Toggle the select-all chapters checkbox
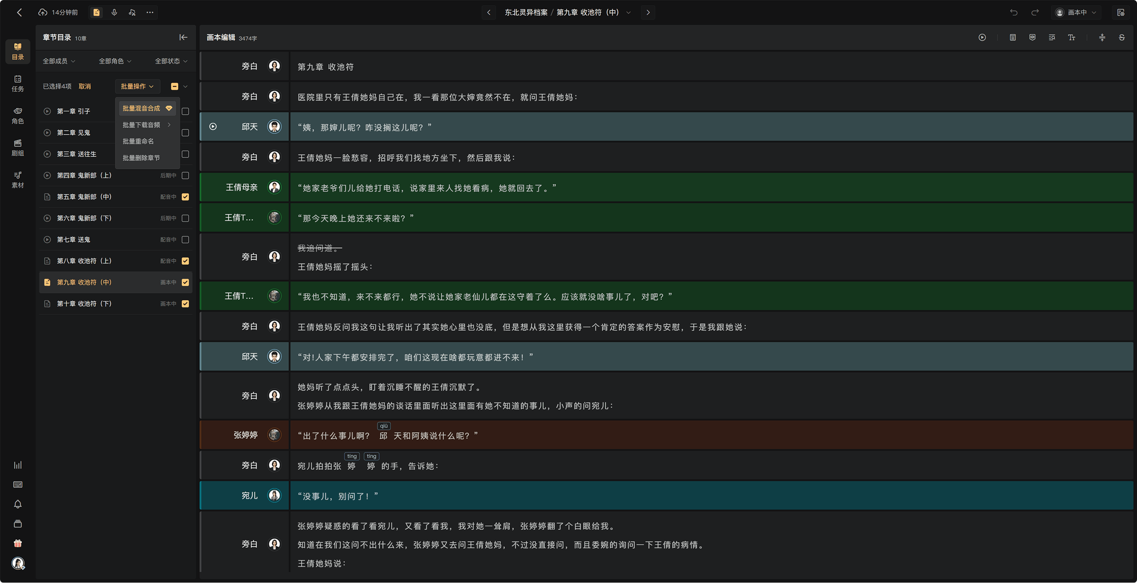 (x=174, y=86)
